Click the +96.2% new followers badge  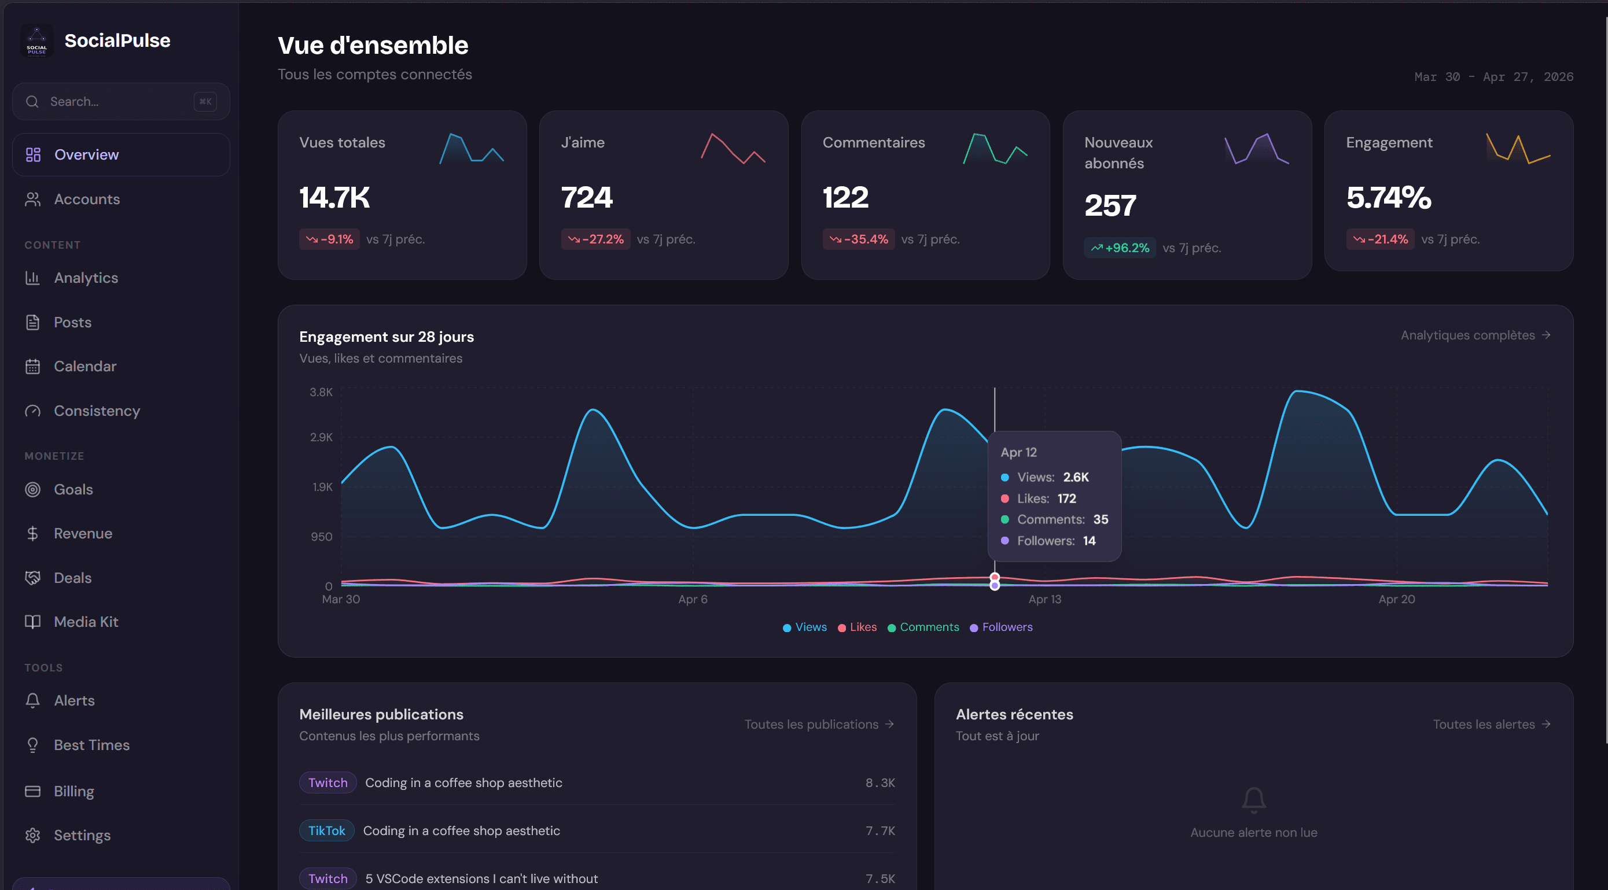tap(1120, 248)
